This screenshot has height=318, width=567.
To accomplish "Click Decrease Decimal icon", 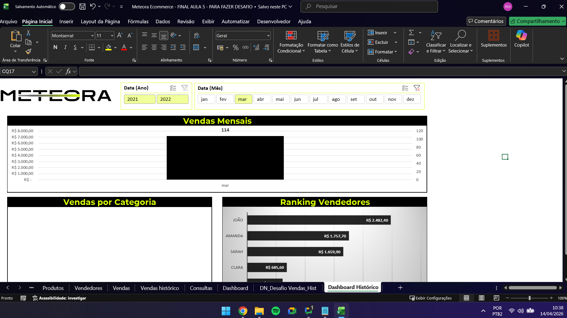I will coord(266,47).
